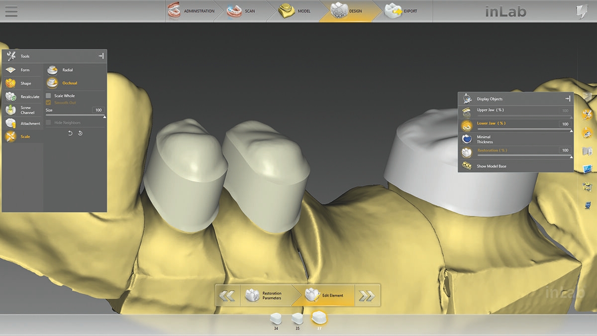Click the Restoration percentage field
597x336 pixels.
(565, 150)
